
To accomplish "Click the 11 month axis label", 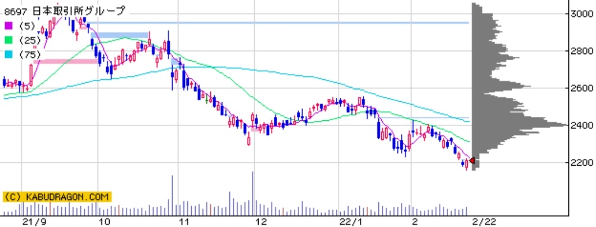I will pyautogui.click(x=185, y=222).
